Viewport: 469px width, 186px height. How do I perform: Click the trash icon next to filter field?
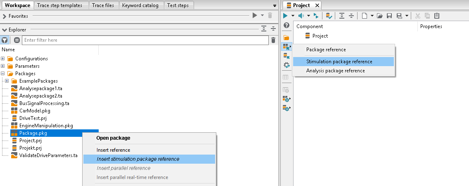[x=273, y=40]
